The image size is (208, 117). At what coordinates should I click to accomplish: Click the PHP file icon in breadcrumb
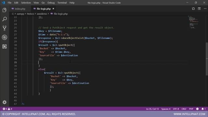(x=51, y=14)
